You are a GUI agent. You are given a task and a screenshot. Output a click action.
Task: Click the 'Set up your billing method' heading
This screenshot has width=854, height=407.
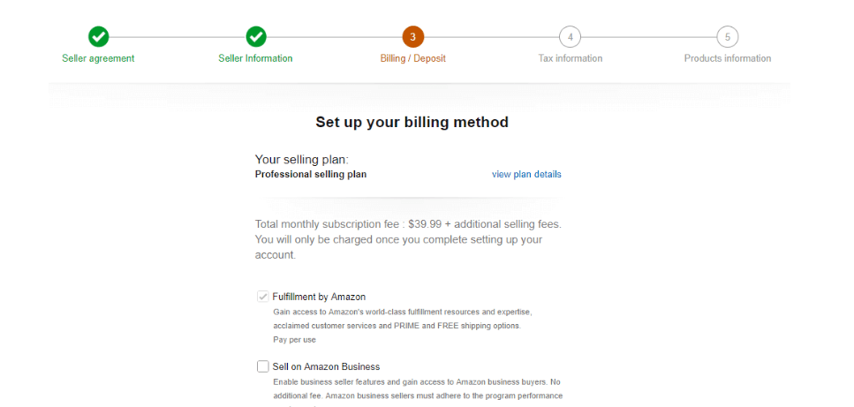click(x=412, y=123)
